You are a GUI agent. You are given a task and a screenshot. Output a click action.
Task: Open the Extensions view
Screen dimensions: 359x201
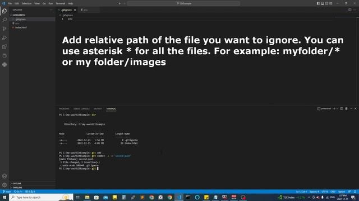point(4,47)
